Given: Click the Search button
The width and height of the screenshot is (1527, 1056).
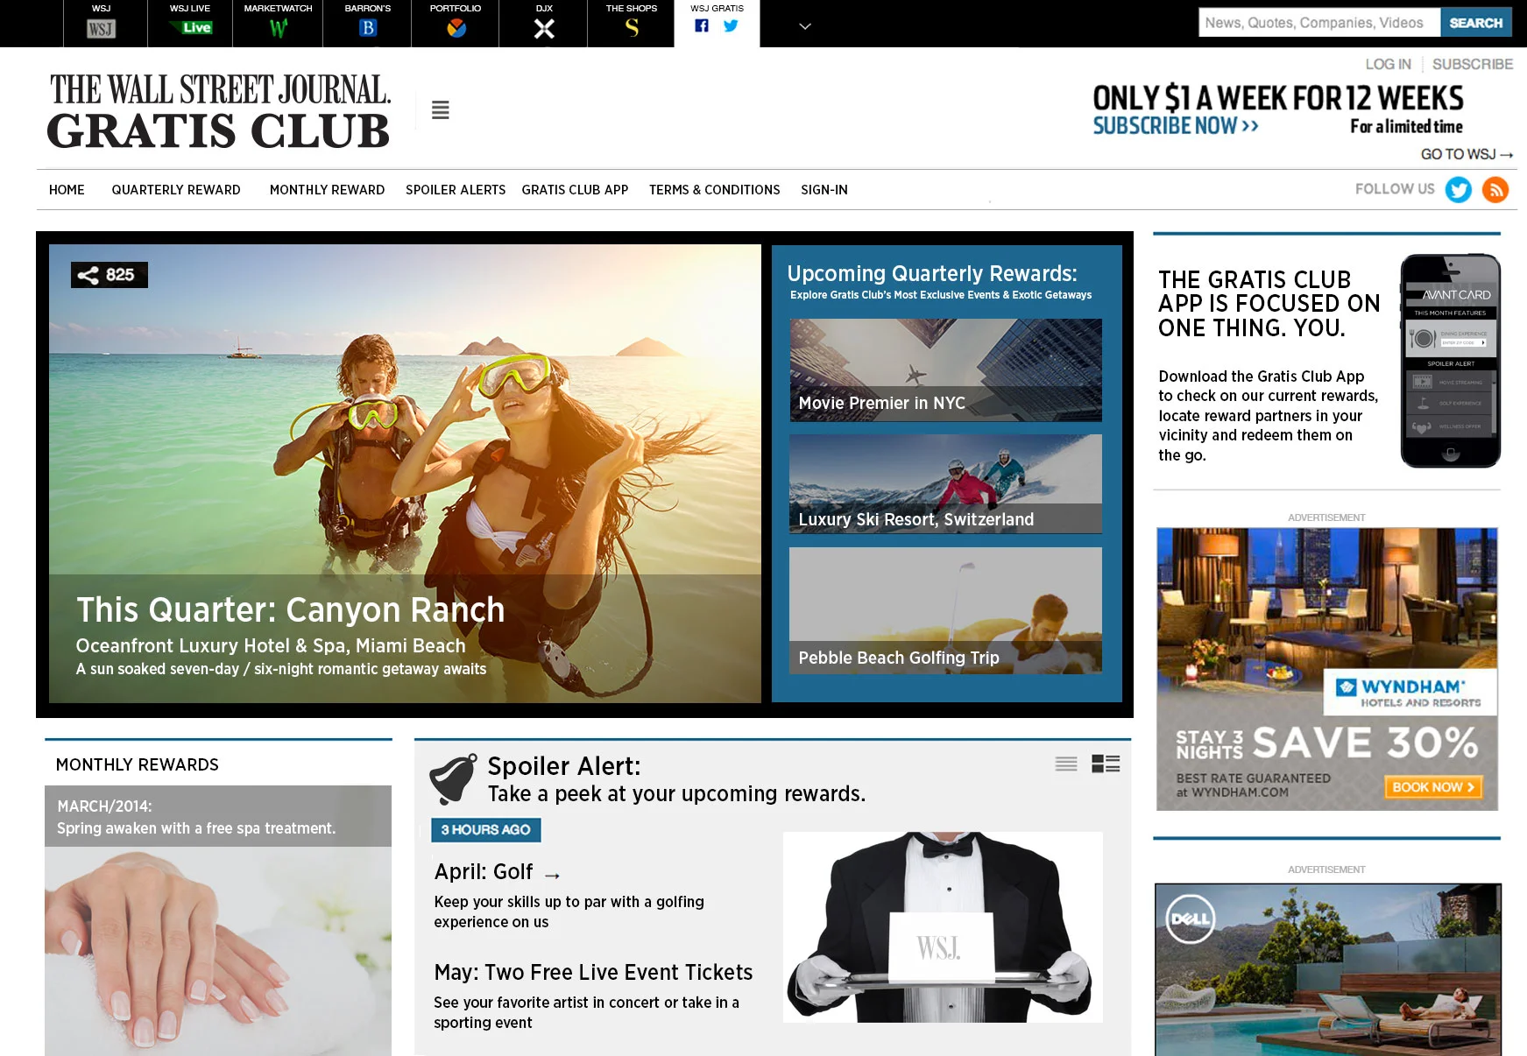Looking at the screenshot, I should pyautogui.click(x=1475, y=23).
